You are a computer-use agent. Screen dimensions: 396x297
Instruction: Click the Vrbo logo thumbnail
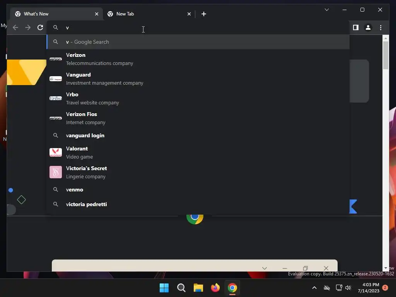(x=56, y=99)
